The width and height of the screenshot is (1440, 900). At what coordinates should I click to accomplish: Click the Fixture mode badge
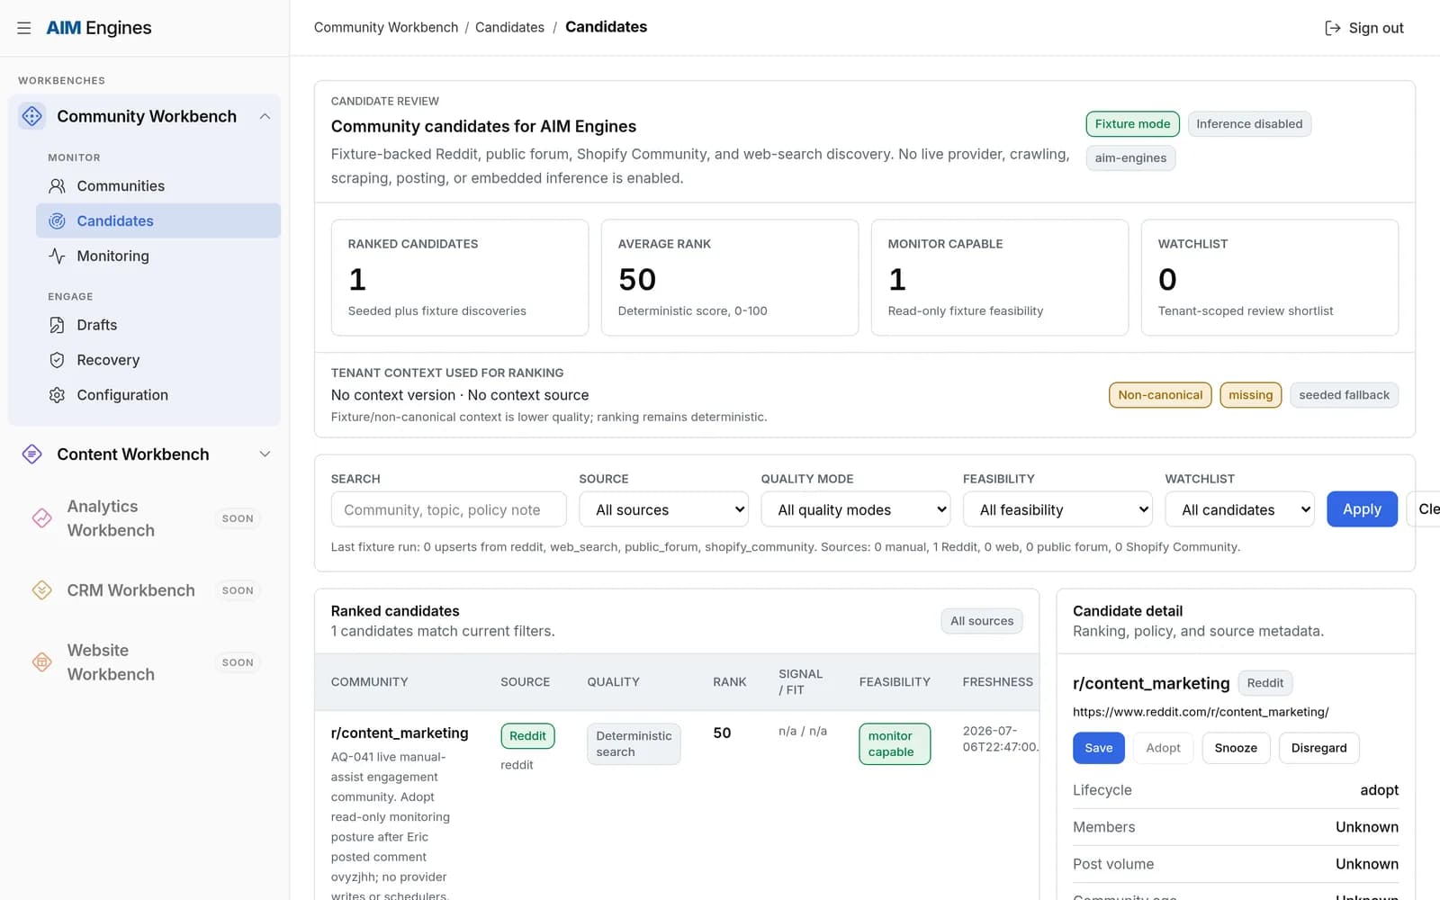(1132, 124)
